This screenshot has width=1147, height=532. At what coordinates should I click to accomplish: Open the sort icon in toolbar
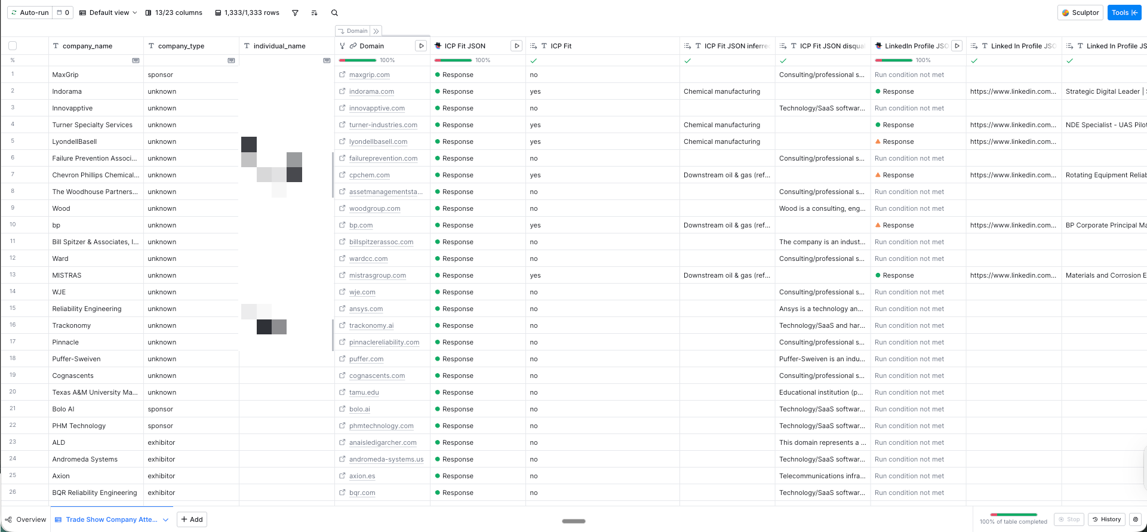[315, 13]
